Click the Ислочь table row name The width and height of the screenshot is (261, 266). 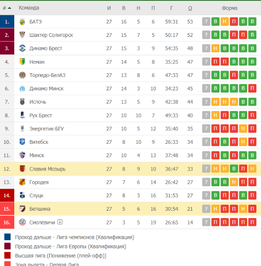tap(38, 102)
